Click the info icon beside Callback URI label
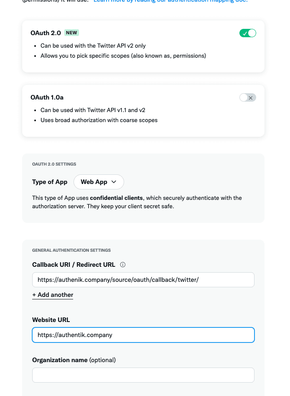 pos(123,265)
